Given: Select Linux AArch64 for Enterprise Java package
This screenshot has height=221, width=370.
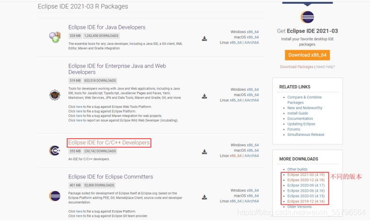Looking at the screenshot, I should pos(252,100).
